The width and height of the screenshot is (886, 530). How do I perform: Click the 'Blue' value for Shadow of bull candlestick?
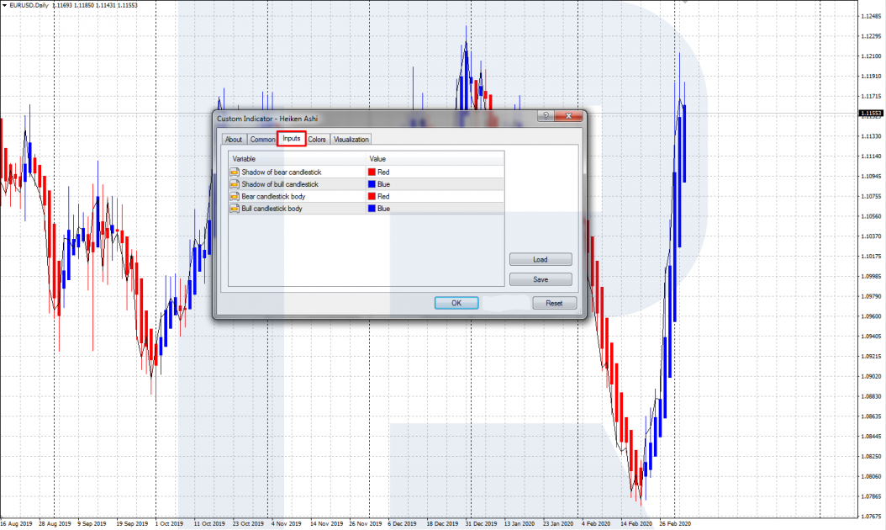tap(383, 184)
